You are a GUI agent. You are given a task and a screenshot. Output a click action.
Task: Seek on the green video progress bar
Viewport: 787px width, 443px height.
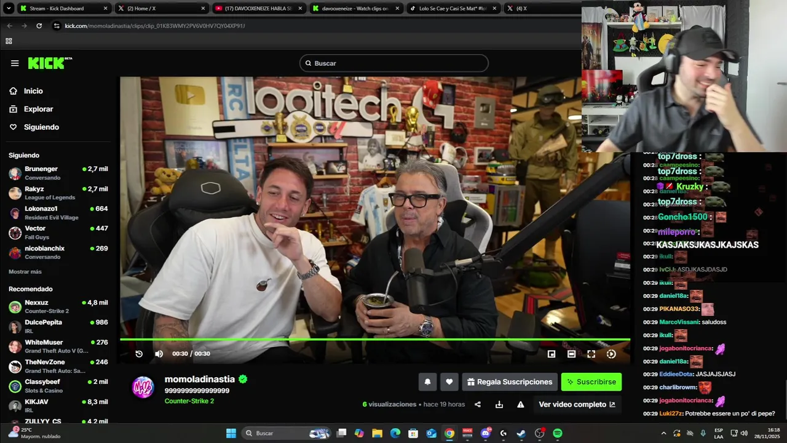(375, 340)
